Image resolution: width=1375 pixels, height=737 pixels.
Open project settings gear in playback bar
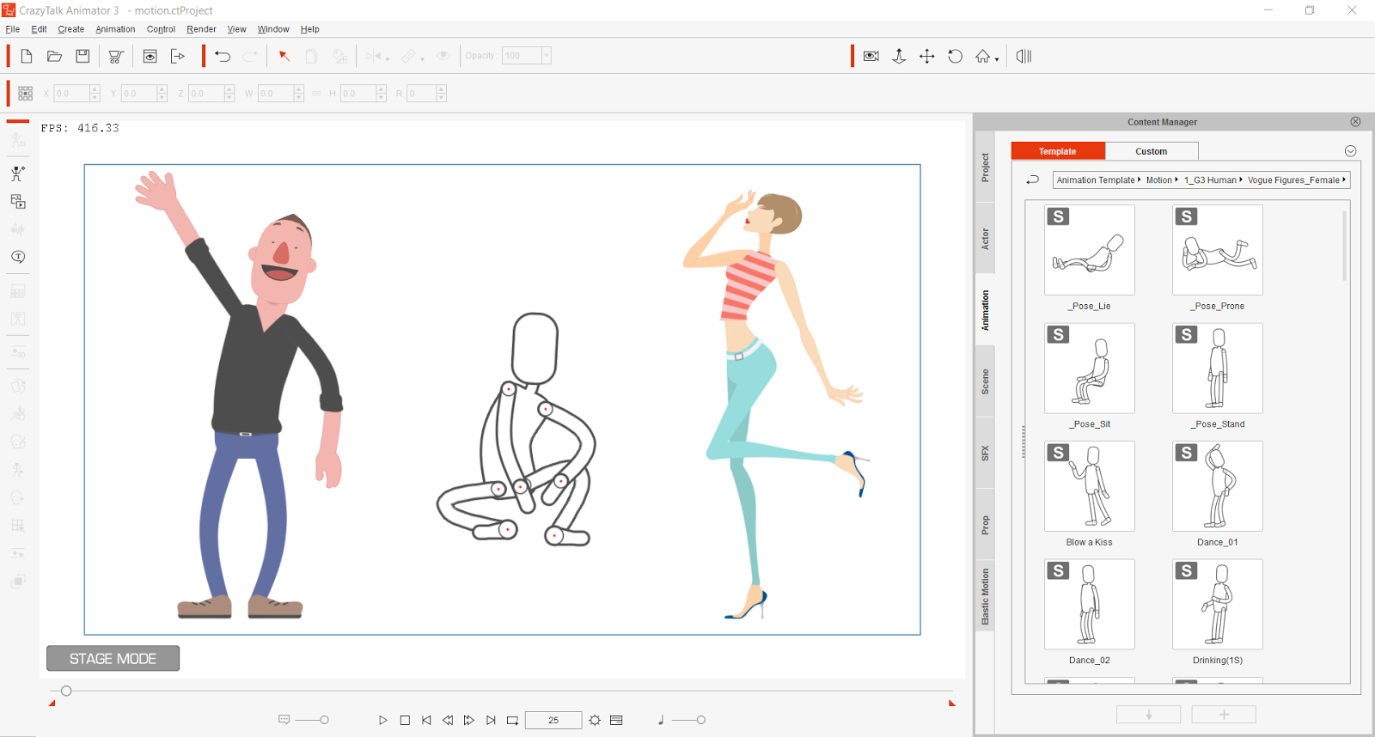[595, 720]
